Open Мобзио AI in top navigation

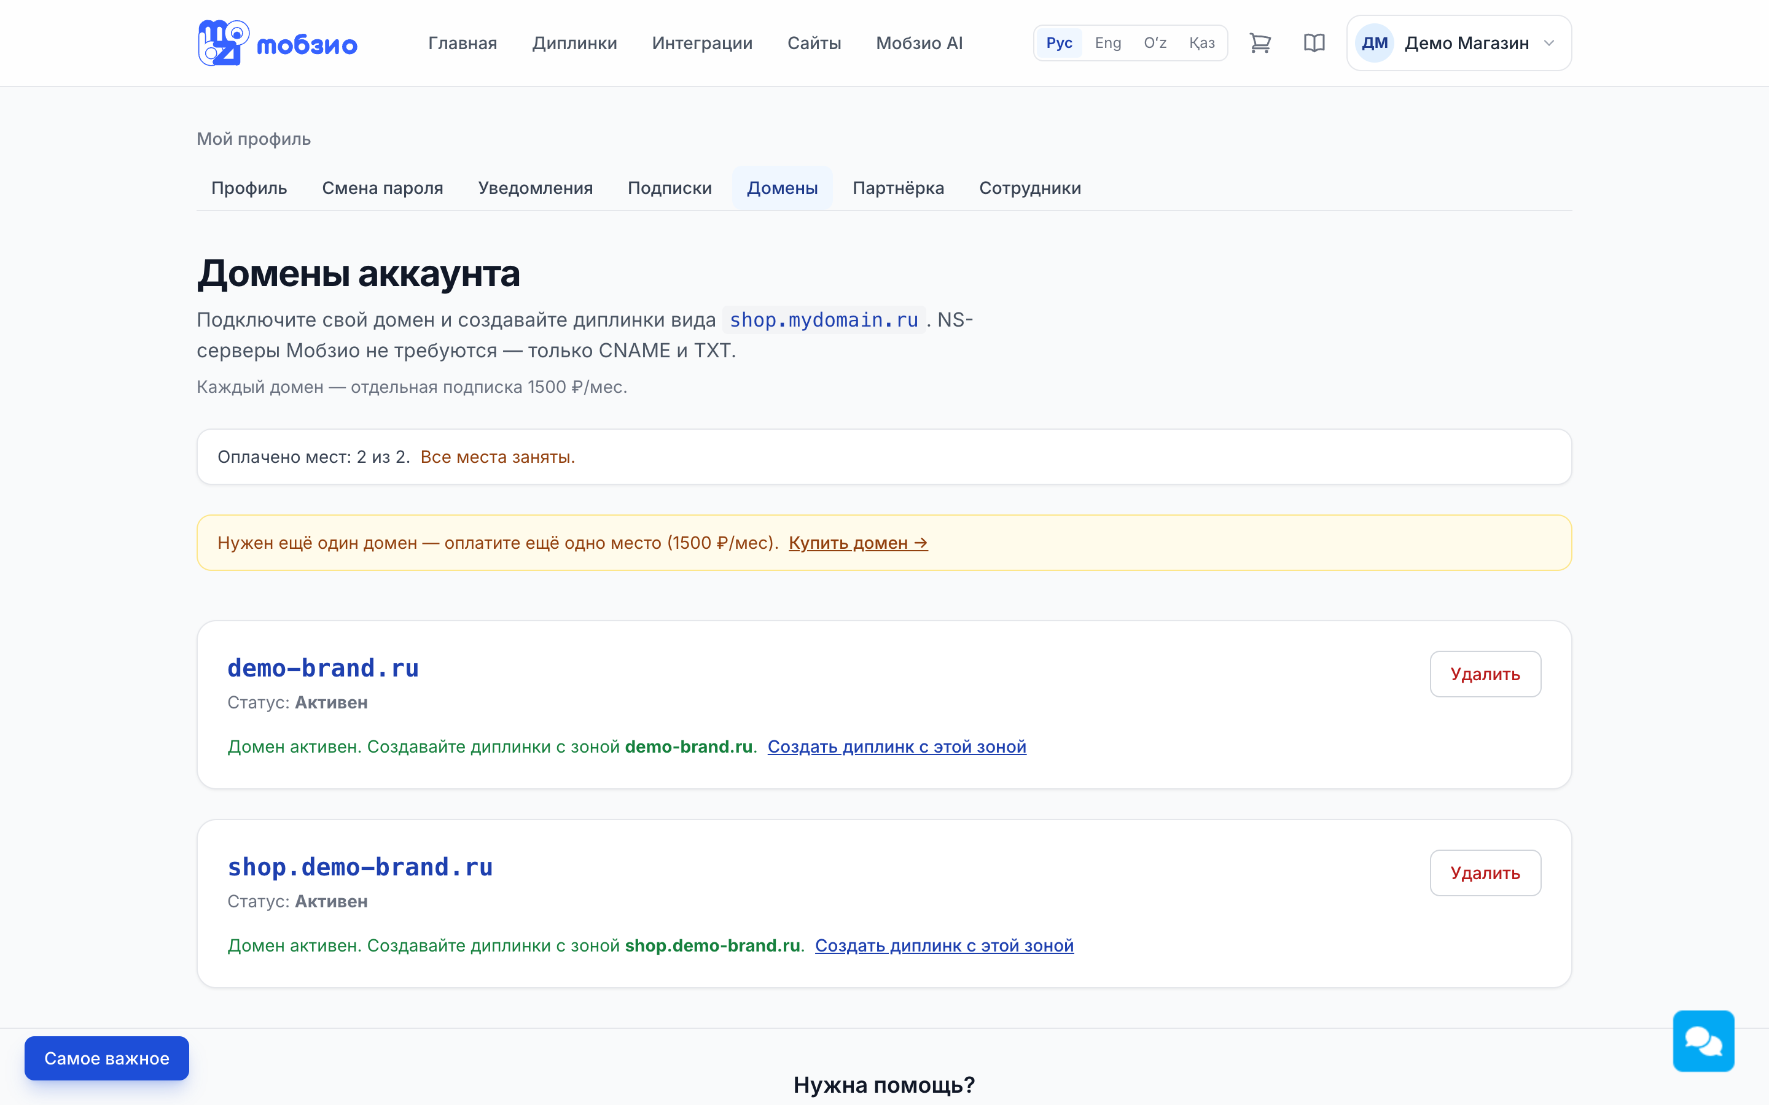[919, 43]
